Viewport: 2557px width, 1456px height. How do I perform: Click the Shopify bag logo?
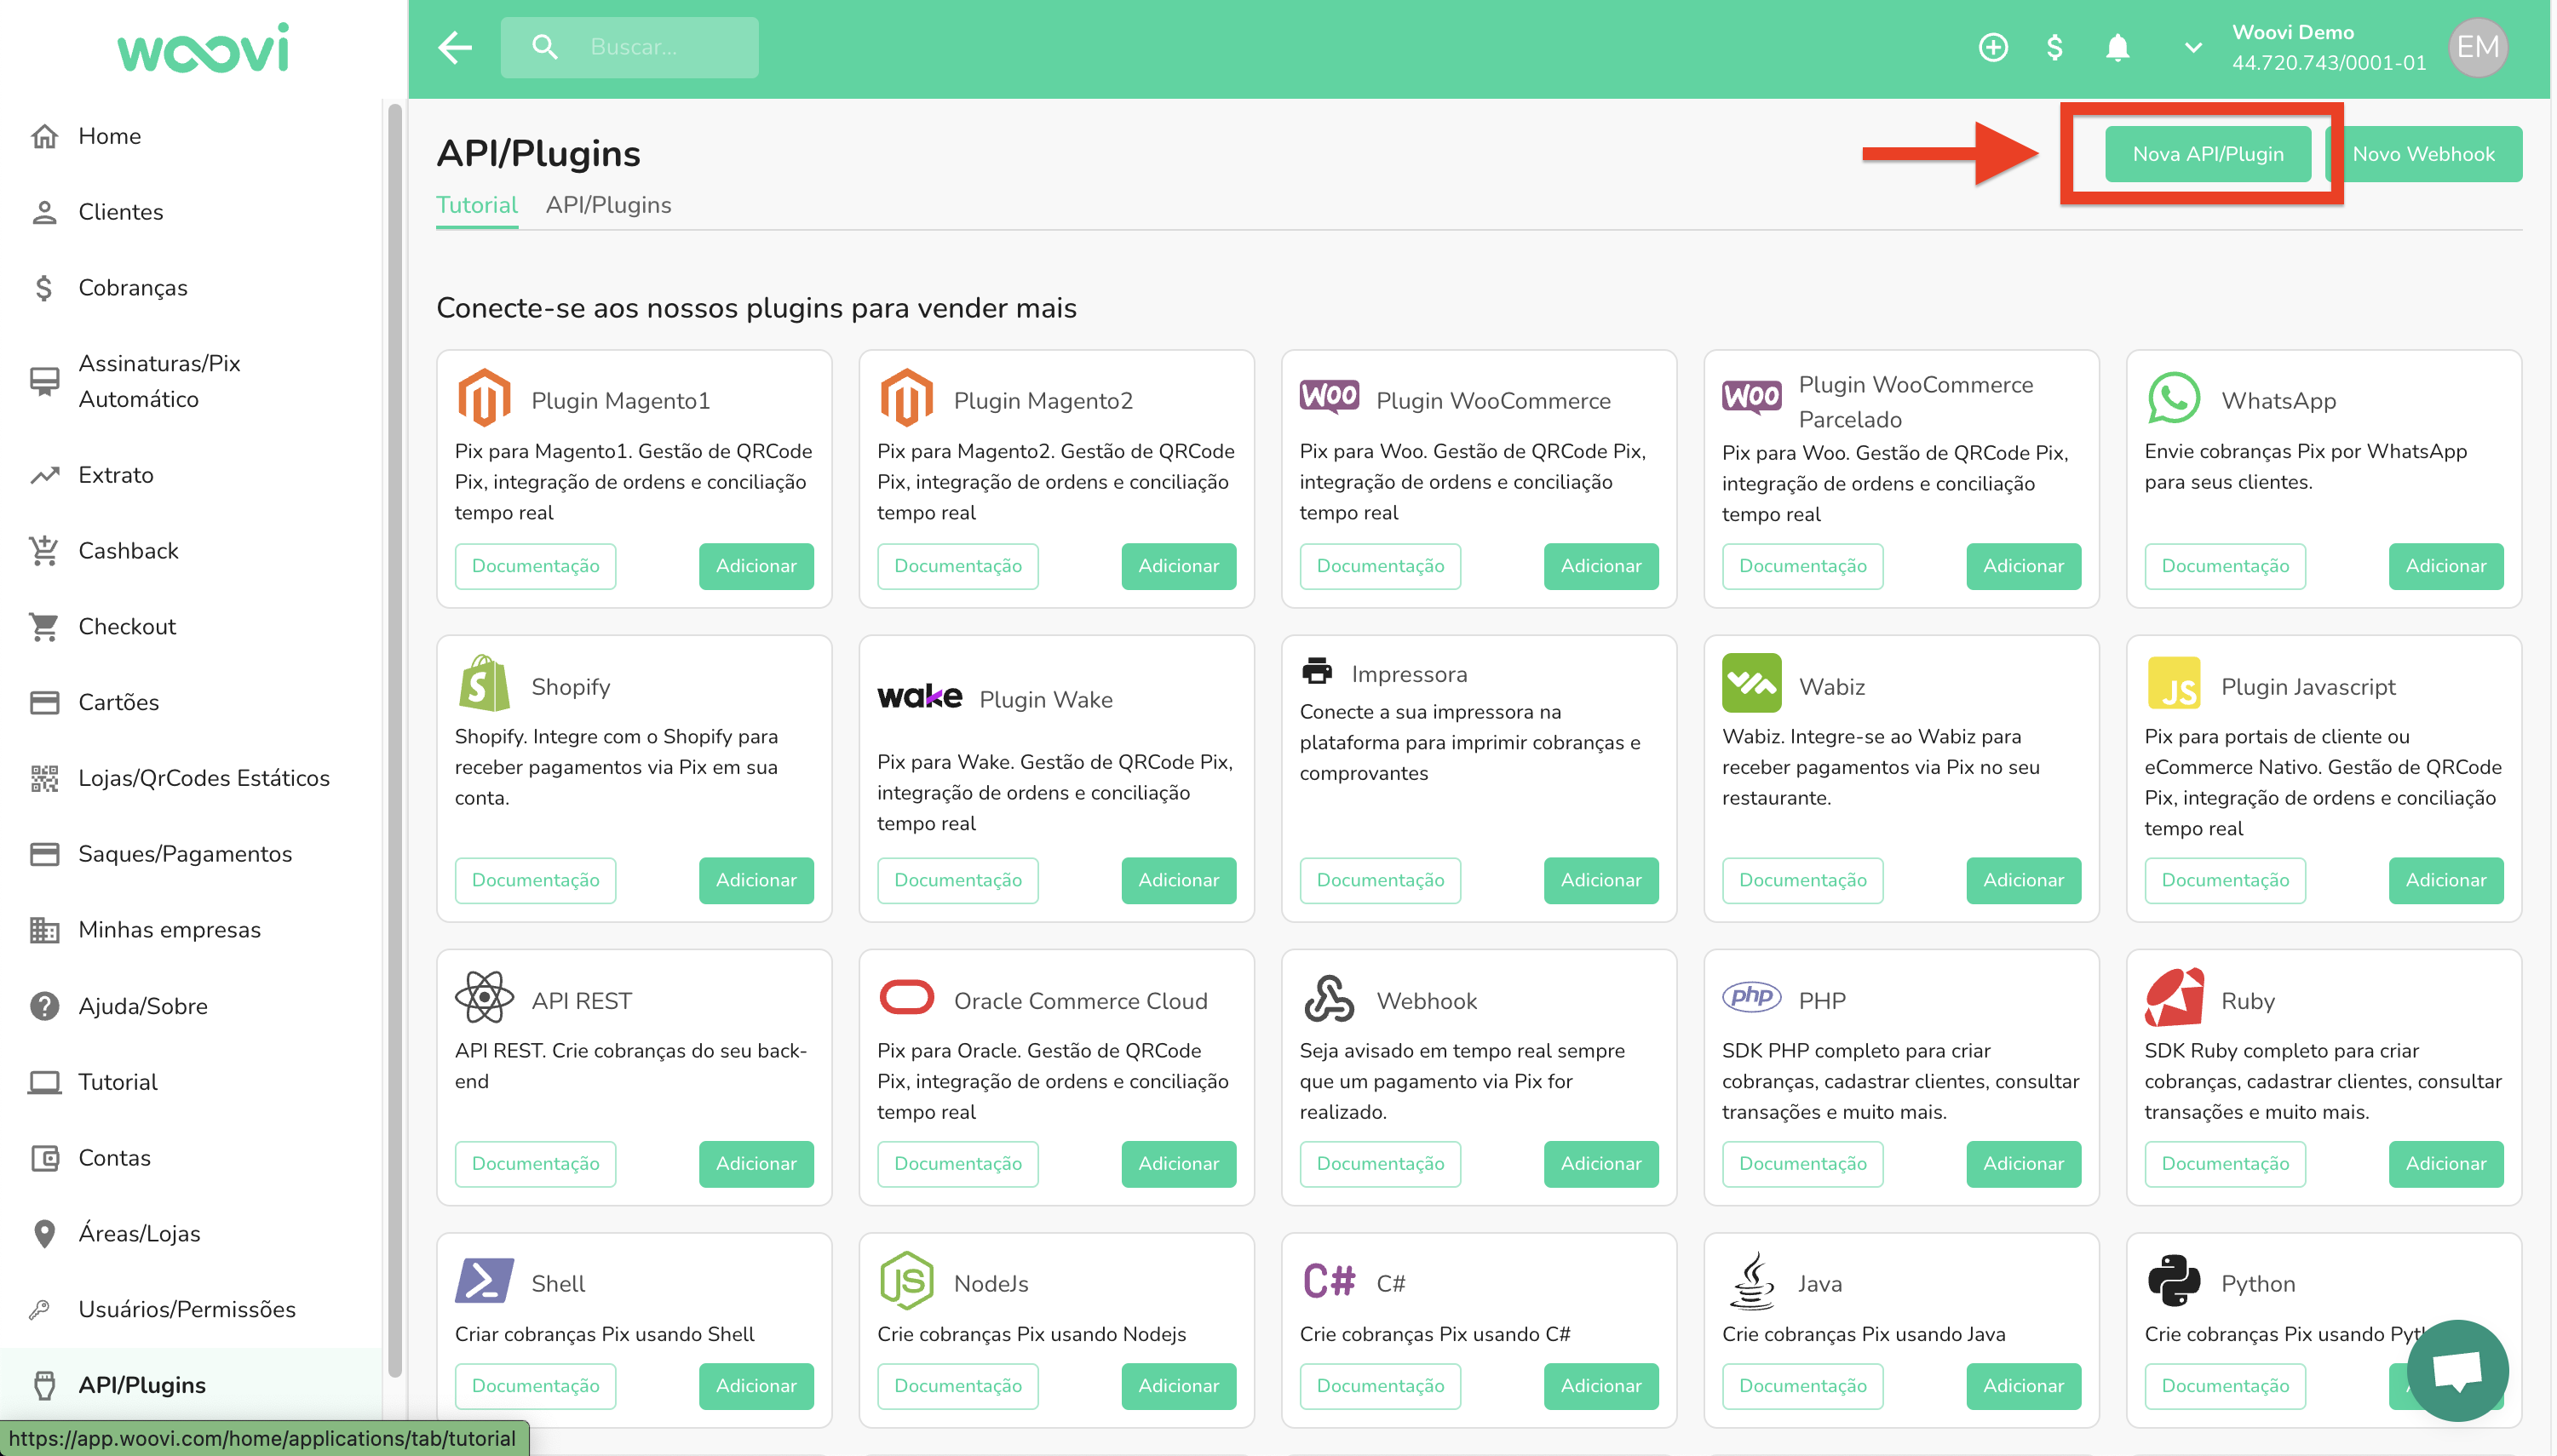tap(484, 684)
